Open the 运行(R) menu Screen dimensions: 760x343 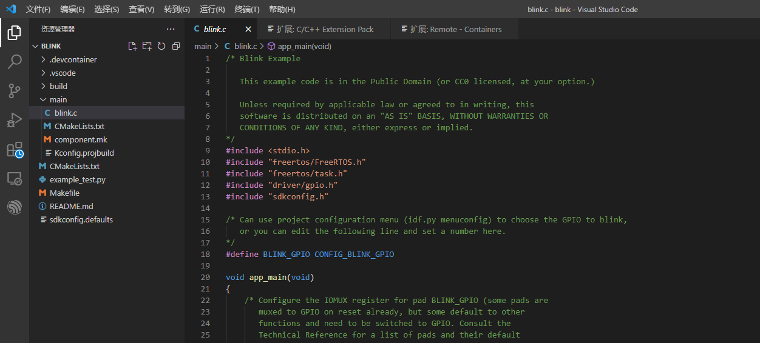[x=212, y=9]
